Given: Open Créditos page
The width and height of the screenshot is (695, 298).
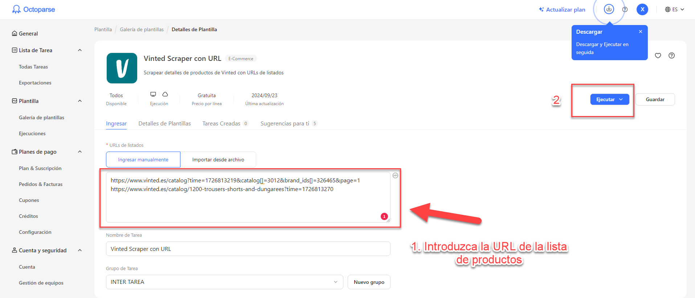Looking at the screenshot, I should (28, 216).
